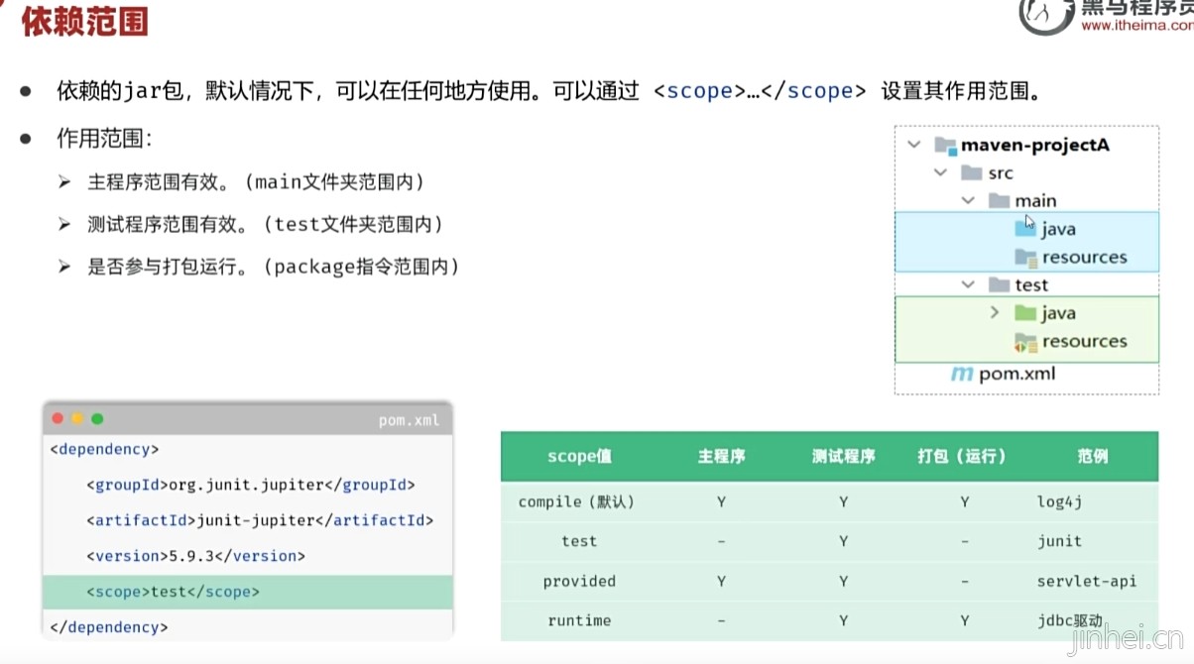
Task: Click the servlet-api example cell
Action: (x=1087, y=582)
